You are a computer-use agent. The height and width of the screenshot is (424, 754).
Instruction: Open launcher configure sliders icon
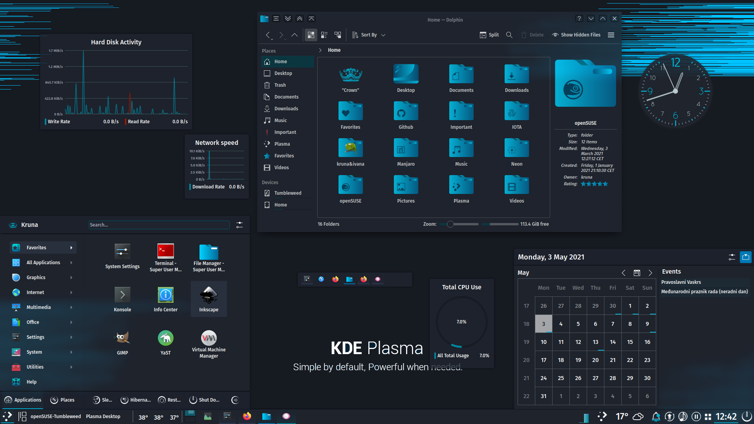(x=240, y=225)
